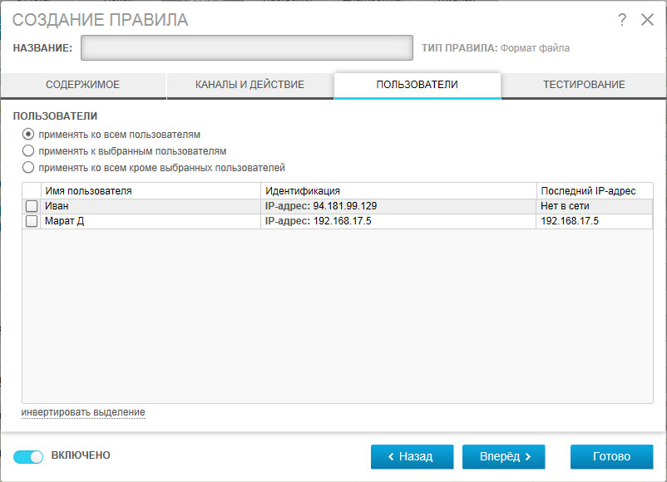Screen dimensions: 667x482
Task: Click last IP 192.168.17.5 in Марат row
Action: (x=595, y=221)
